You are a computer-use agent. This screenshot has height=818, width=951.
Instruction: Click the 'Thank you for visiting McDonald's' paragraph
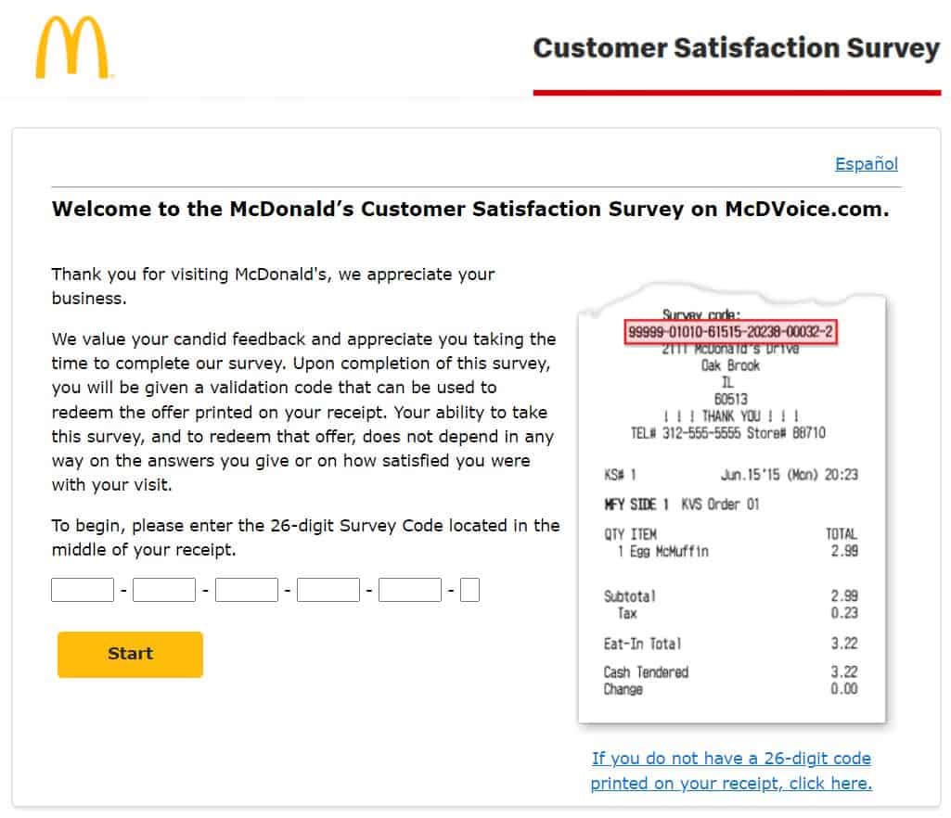click(273, 287)
